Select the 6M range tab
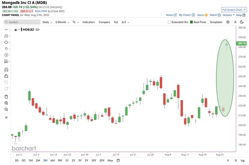This screenshot has width=249, height=165. coord(53,160)
